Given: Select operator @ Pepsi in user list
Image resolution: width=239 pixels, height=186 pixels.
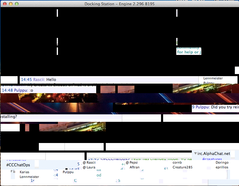Looking at the screenshot, I should point(132,163).
